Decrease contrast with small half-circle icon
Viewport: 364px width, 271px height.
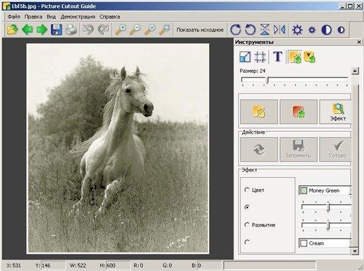click(x=341, y=30)
